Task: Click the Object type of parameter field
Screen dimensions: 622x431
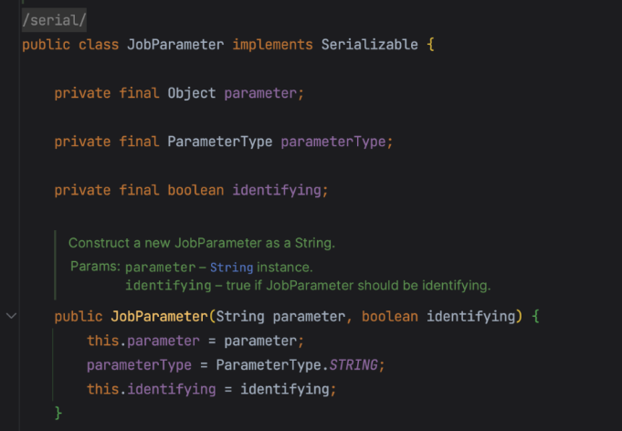Action: (191, 93)
